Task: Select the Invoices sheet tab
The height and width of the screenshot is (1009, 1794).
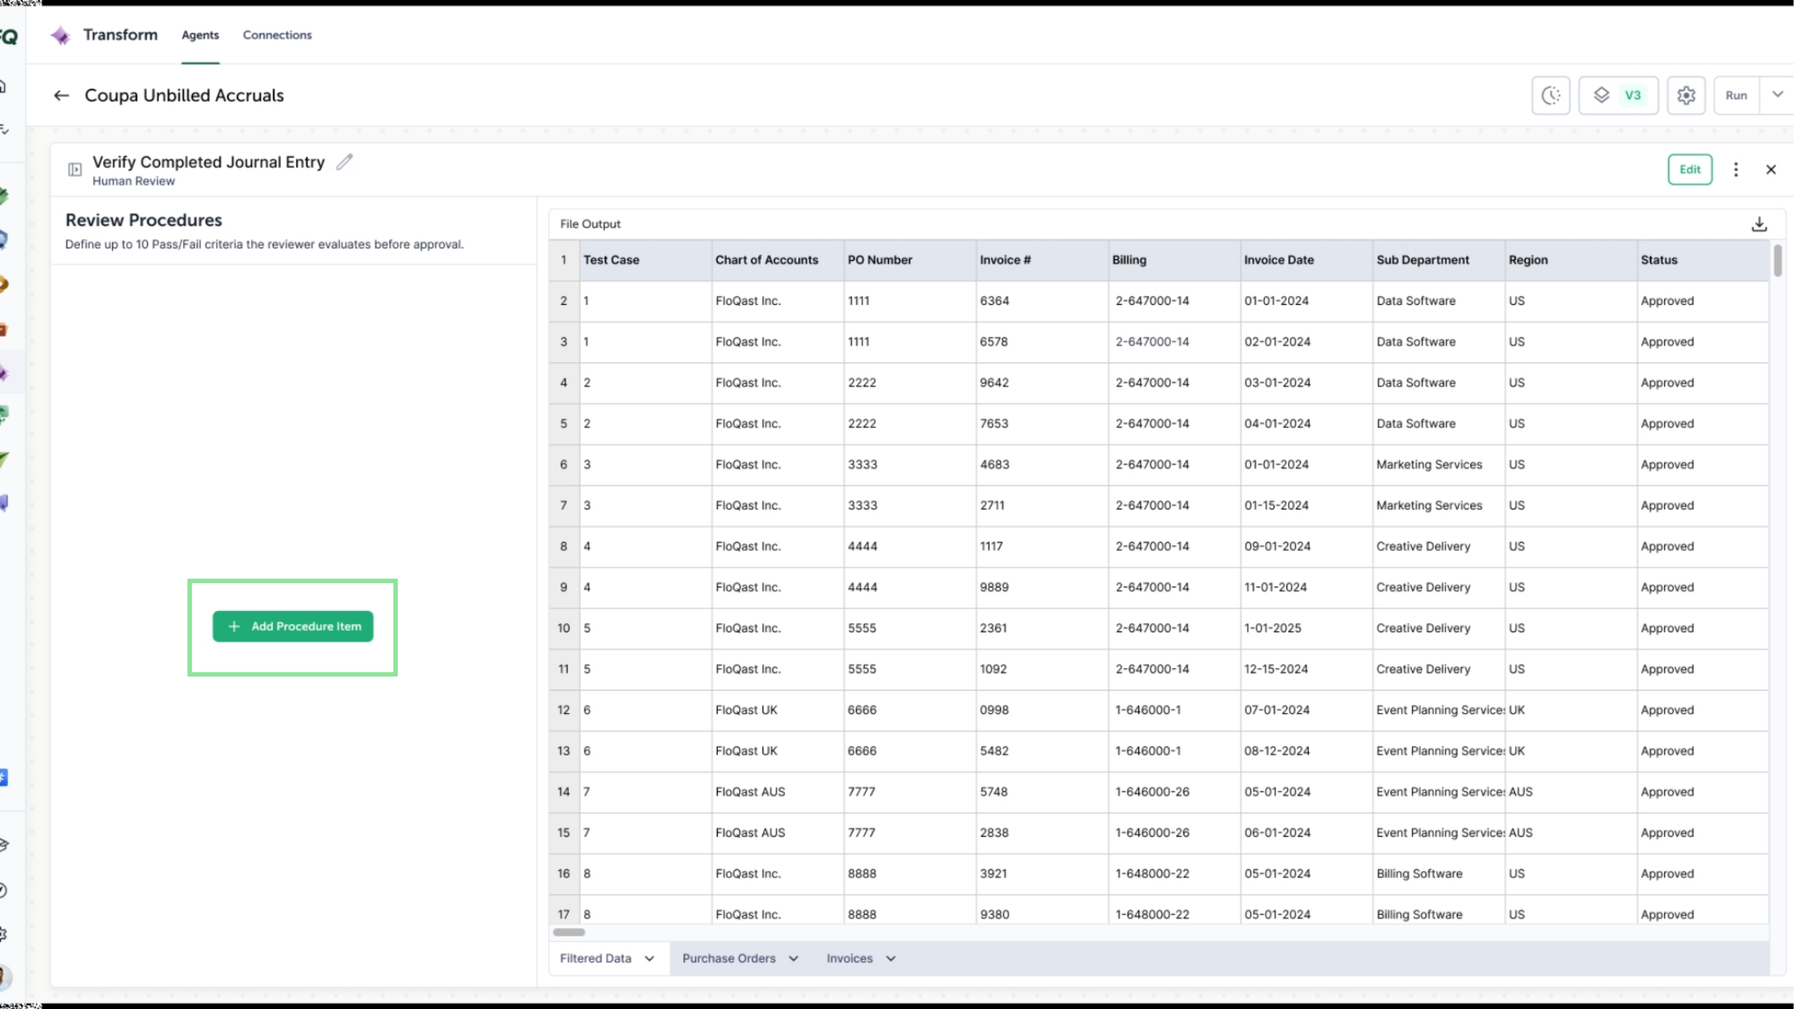Action: 849,959
